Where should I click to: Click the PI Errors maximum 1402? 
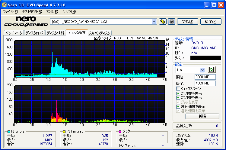point(48,140)
